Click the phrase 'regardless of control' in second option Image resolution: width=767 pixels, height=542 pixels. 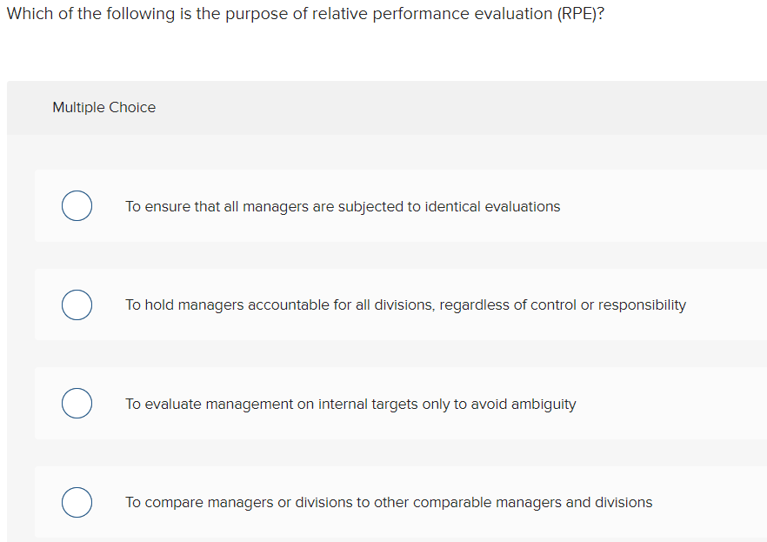[508, 305]
